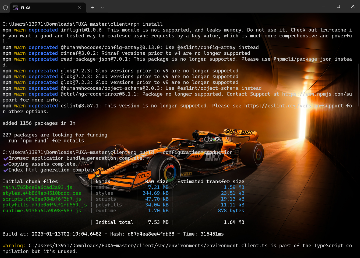360x258 pixels.
Task: Click transfer size value '11.11 kB'
Action: [233, 205]
